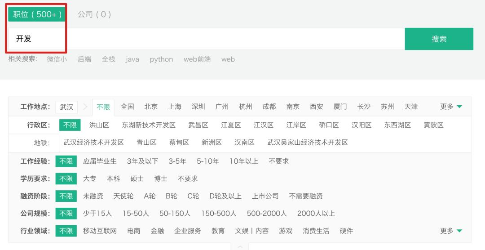Click the arrow icon next to 武汉
Viewport: 485px width, 250px height.
coord(85,107)
